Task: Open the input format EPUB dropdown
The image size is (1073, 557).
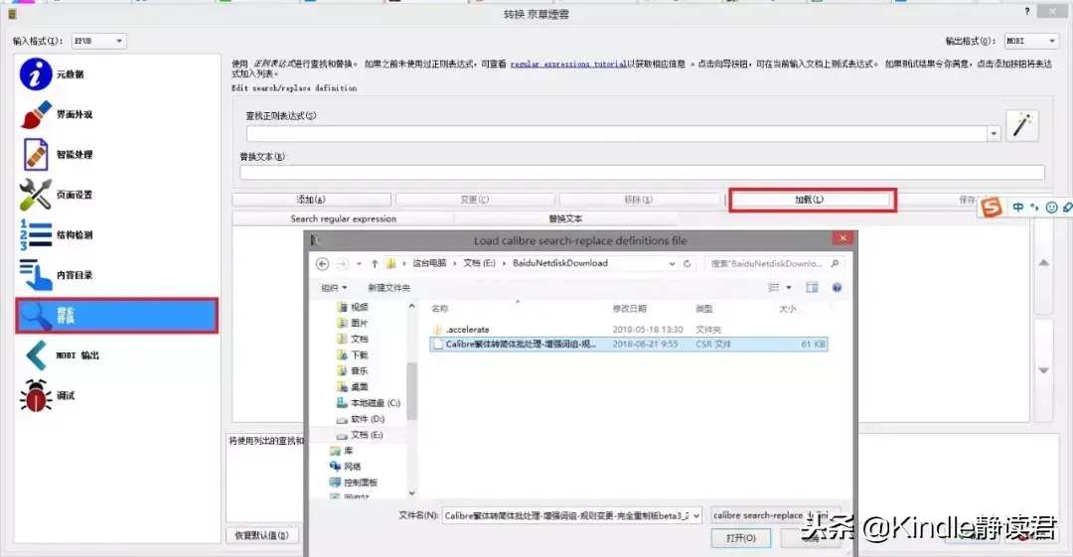Action: click(x=98, y=41)
